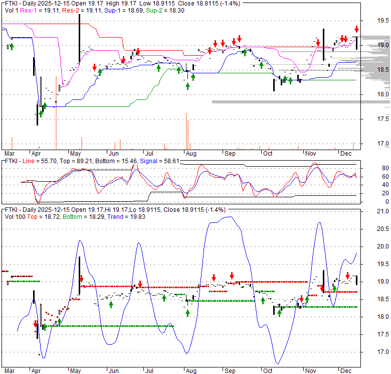
Task: Click the green buy arrow in March, top chart
Action: (x=12, y=47)
